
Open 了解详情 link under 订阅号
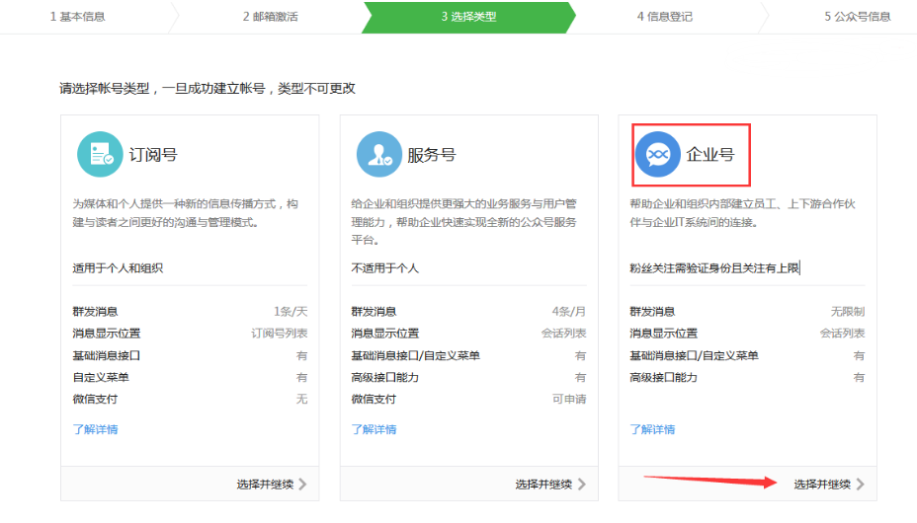(96, 429)
